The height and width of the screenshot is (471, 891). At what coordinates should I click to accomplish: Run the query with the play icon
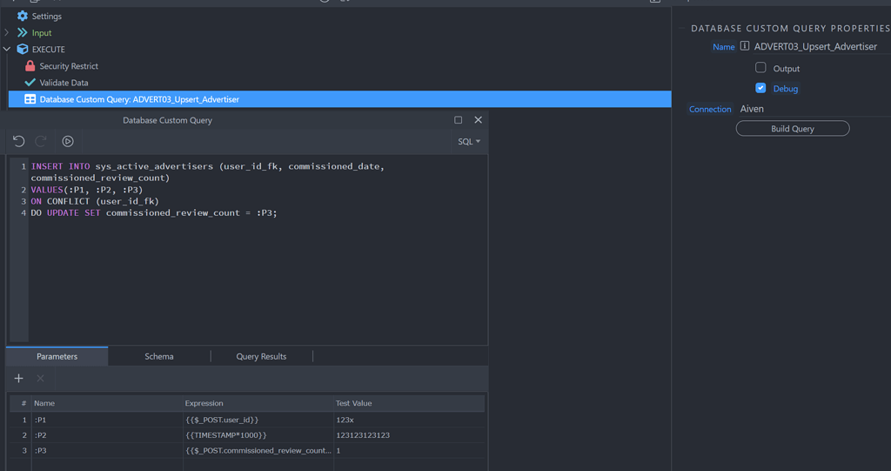(x=68, y=141)
